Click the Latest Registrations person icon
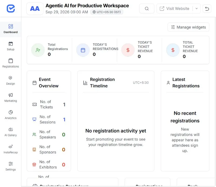The width and height of the screenshot is (216, 187). pyautogui.click(x=168, y=83)
